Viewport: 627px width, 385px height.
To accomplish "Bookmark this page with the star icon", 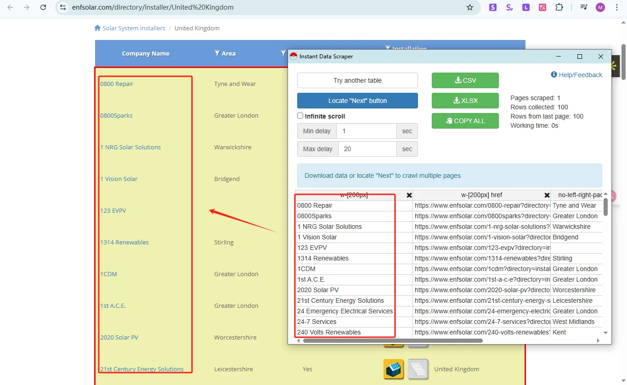I will 469,7.
